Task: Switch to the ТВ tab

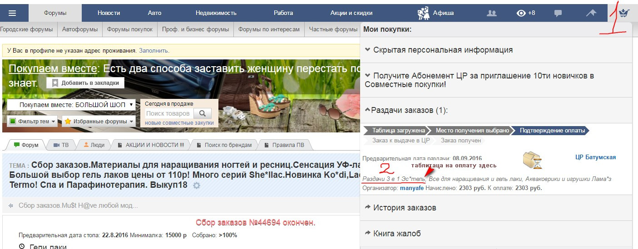Action: (x=61, y=145)
